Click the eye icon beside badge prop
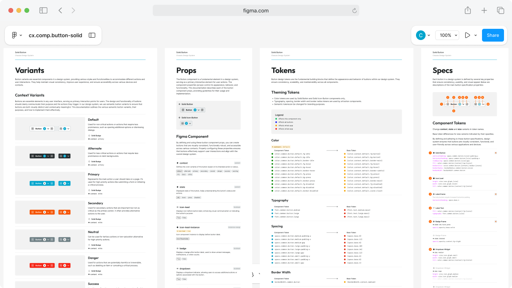The height and width of the screenshot is (288, 512). [x=178, y=248]
